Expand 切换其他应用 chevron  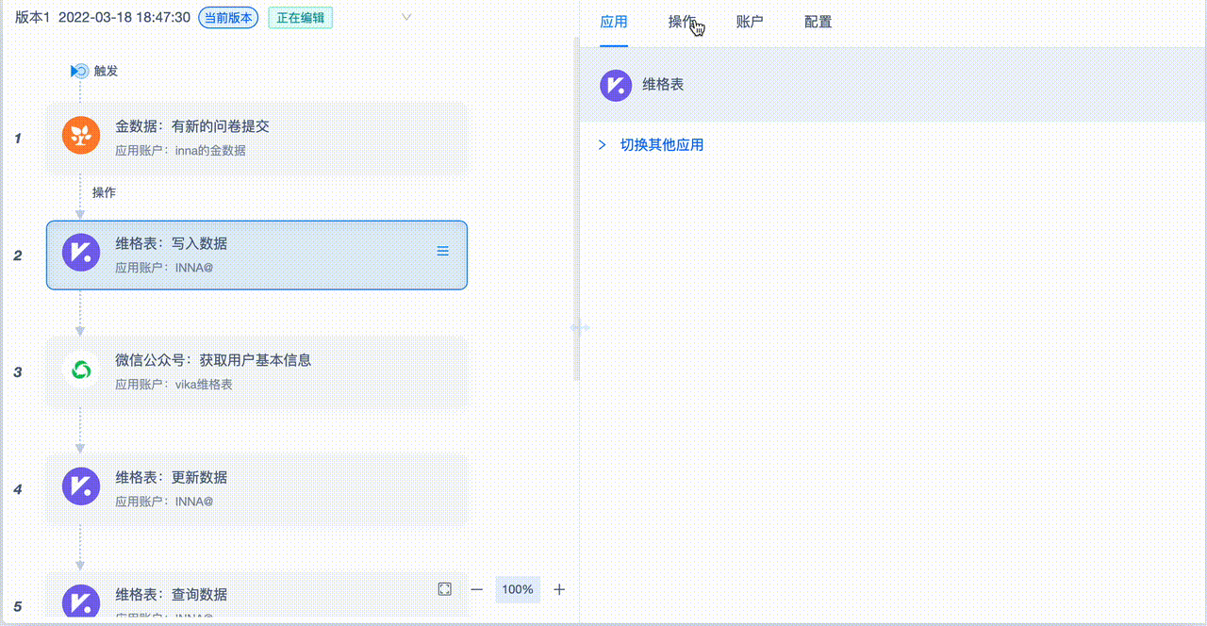click(603, 145)
